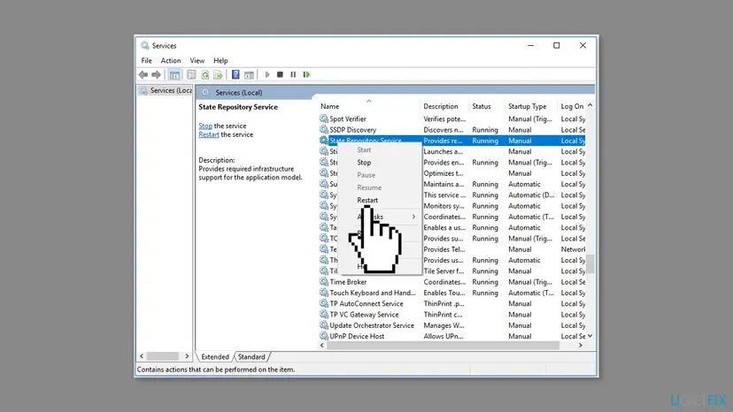The height and width of the screenshot is (412, 733).
Task: Expand the All Tasks submenu arrow
Action: click(x=413, y=217)
